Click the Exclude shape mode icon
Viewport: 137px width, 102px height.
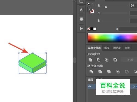[x=115, y=60]
